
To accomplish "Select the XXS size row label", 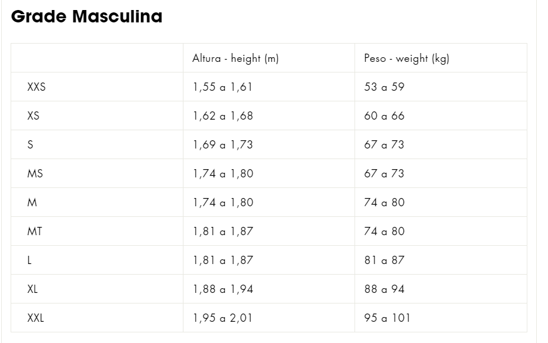I will [x=37, y=87].
